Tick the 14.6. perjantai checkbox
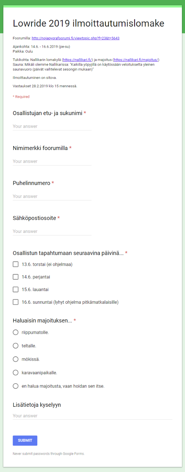 tap(16, 277)
